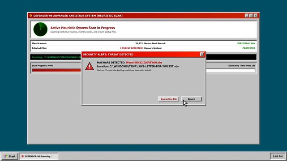Click the red warning triangle icon
Screen dimensions: 287x161
90,66
